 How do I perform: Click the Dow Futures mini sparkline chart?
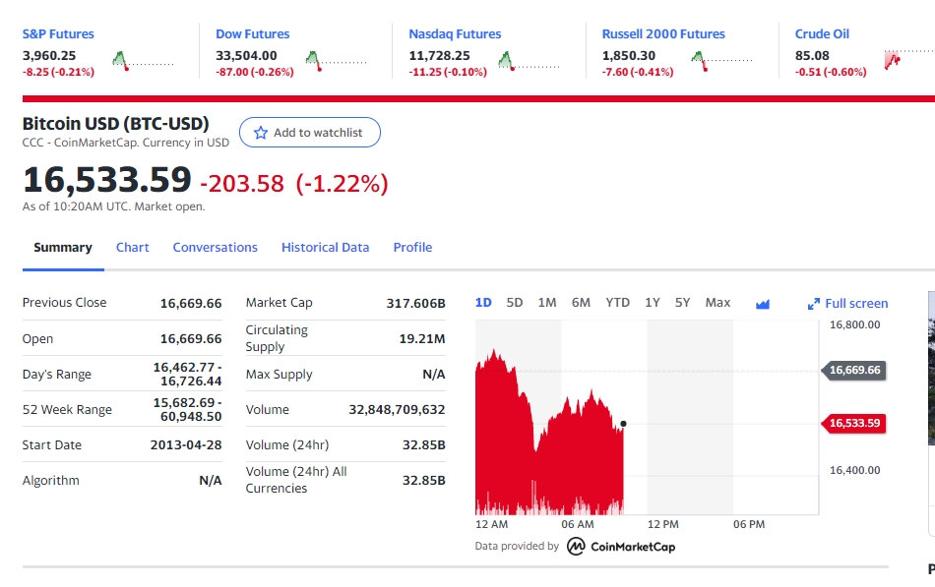tap(336, 61)
